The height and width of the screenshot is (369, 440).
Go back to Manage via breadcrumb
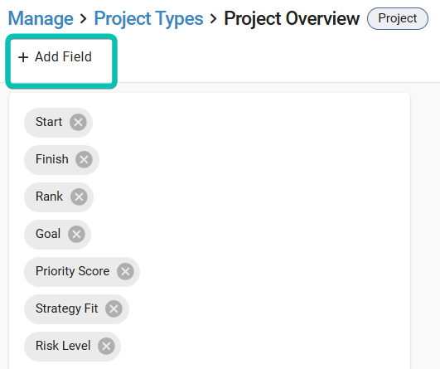(x=41, y=18)
